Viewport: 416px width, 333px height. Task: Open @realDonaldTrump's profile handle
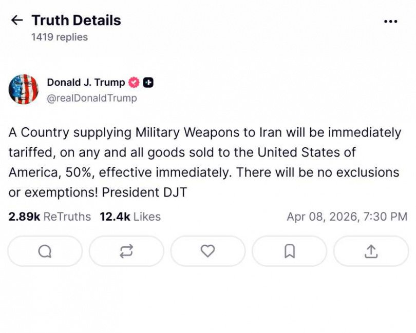pyautogui.click(x=92, y=98)
